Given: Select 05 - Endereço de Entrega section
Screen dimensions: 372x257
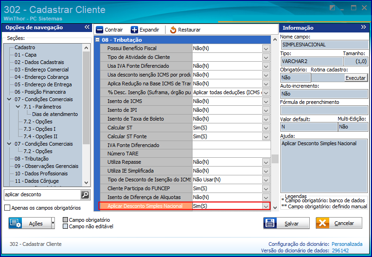Looking at the screenshot, I should (43, 84).
